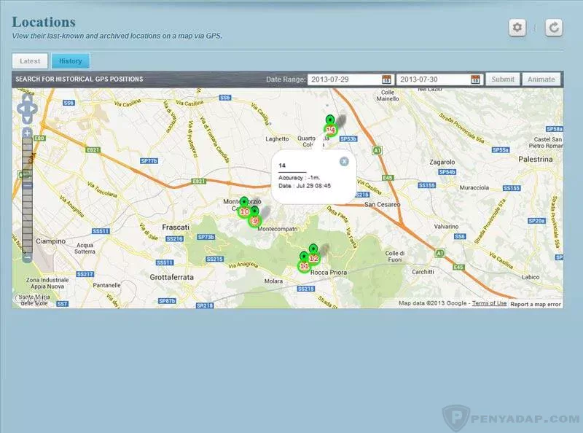Open the end date calendar icon
583x433 pixels.
475,79
